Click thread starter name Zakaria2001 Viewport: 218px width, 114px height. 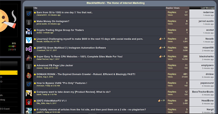point(42,15)
